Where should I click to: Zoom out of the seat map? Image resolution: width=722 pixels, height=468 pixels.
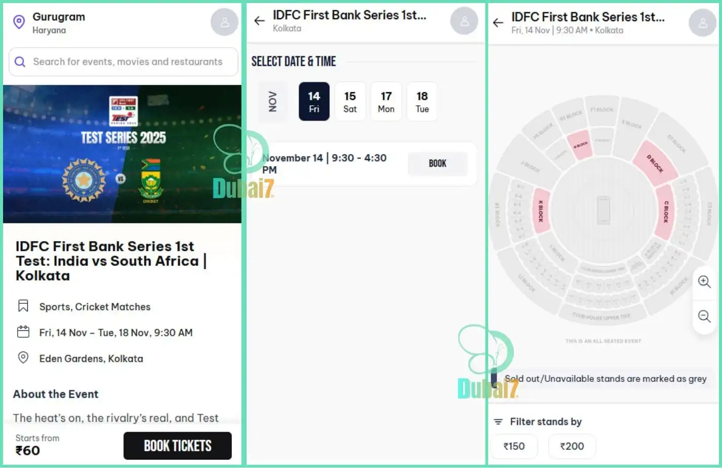(704, 317)
